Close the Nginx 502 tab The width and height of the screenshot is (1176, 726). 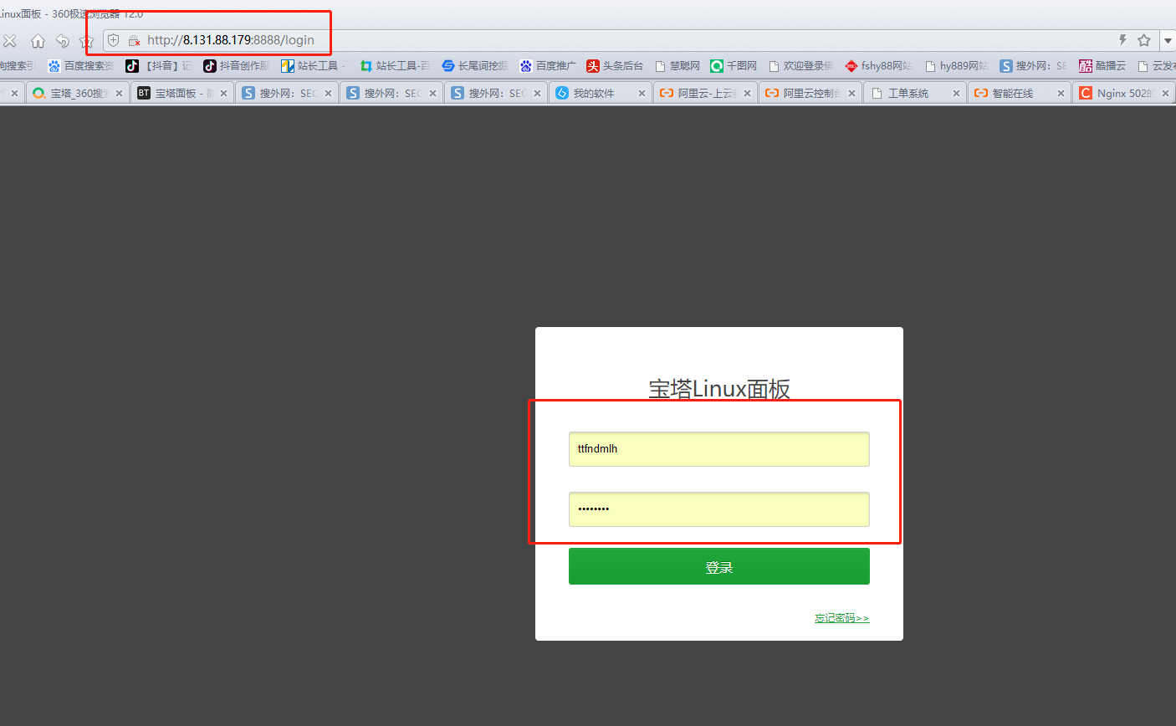[x=1165, y=94]
